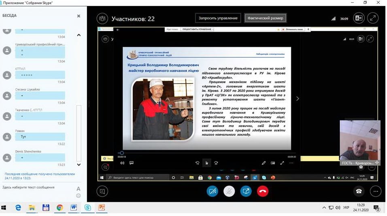Open more options ellipsis menu
This screenshot has width=387, height=216.
point(376,191)
